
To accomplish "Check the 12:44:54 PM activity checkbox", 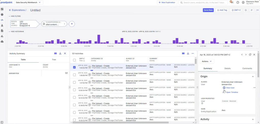I will click(74, 97).
